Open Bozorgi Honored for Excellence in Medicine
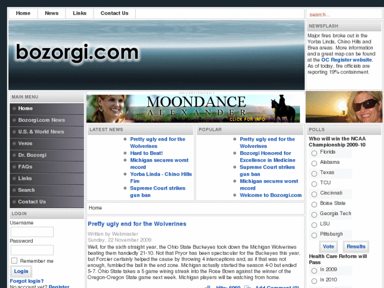This screenshot has height=288, width=384. coord(267,156)
